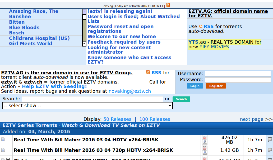Click show info icon of Bill Maher 720p row
Viewport: 273px width, 160px height.
(3, 150)
